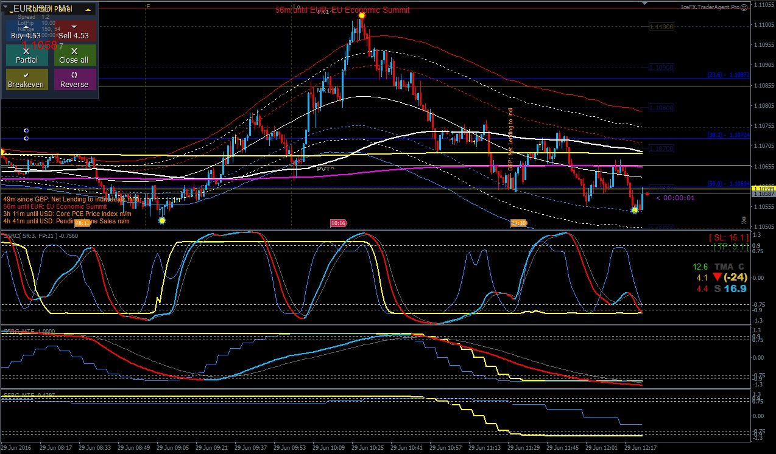Image resolution: width=776 pixels, height=454 pixels.
Task: Click the sun marker at the latest low
Action: pos(635,210)
